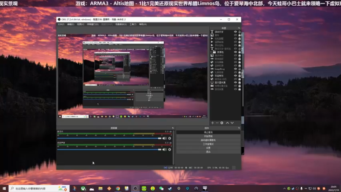Hide the 滚动文字 source via eye icon
This screenshot has height=192, width=341.
click(235, 32)
